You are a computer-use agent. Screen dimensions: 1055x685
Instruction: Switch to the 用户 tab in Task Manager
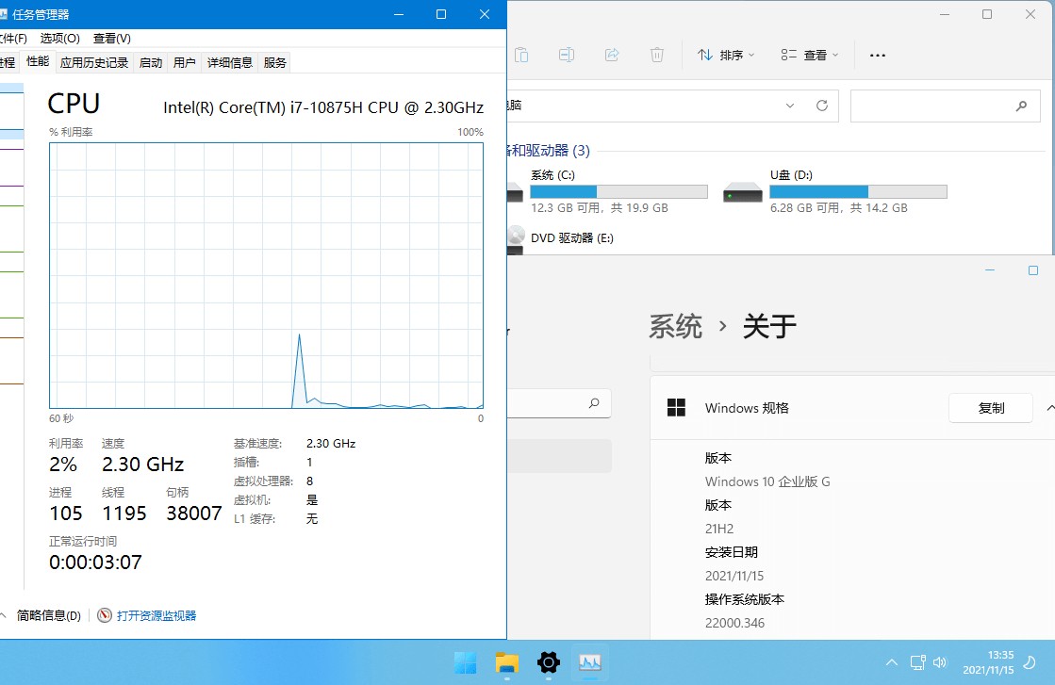185,62
